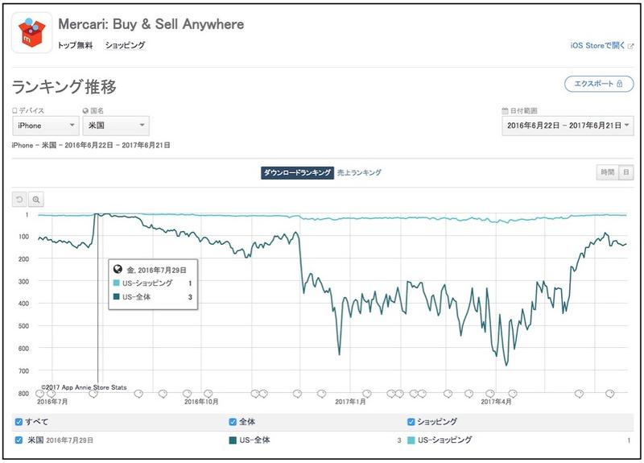
Task: Switch to the 売上ランキング tab
Action: 359,172
